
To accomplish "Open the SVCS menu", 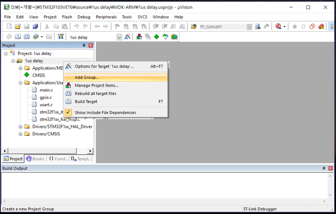I will 142,17.
